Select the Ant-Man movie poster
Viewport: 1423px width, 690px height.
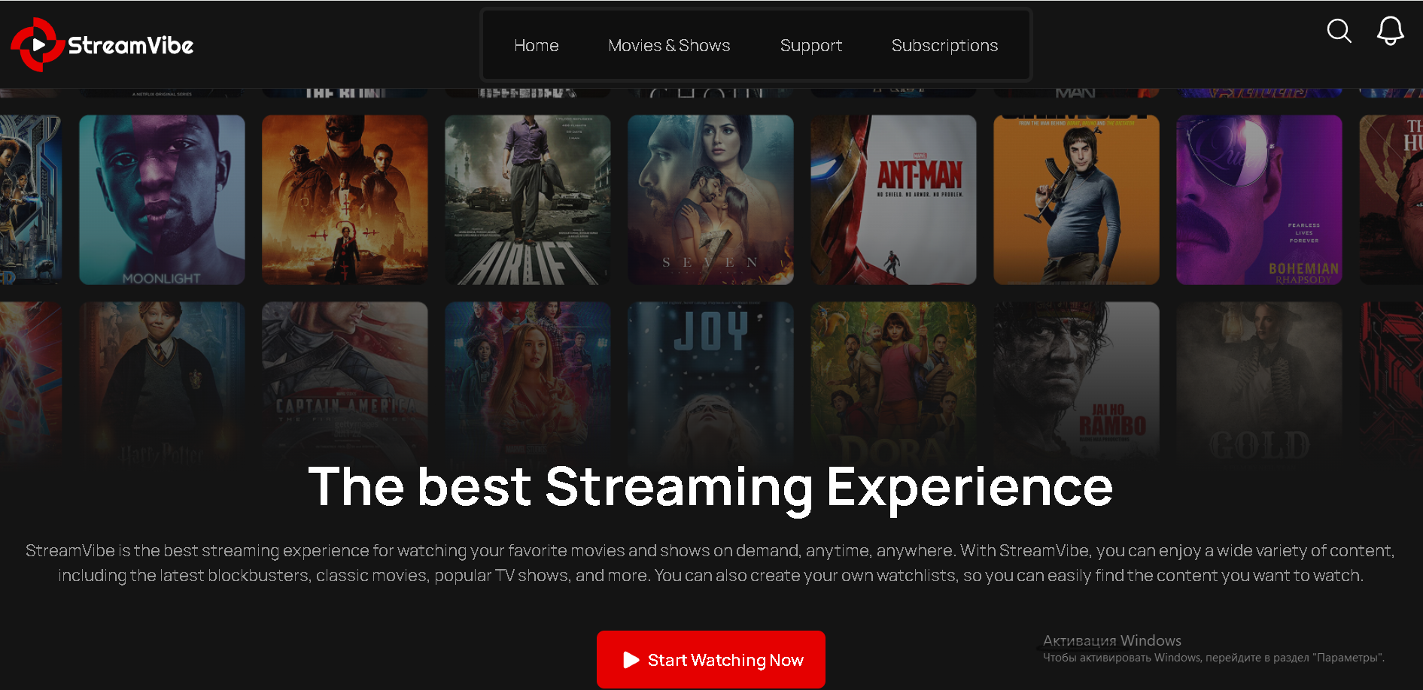[x=893, y=200]
